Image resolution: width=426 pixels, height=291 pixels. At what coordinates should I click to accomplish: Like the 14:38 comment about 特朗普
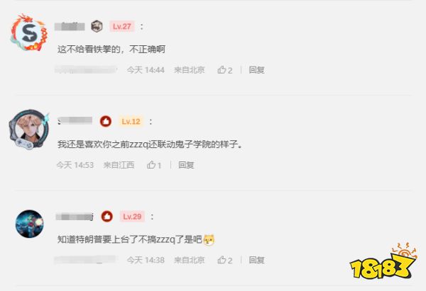pos(224,260)
